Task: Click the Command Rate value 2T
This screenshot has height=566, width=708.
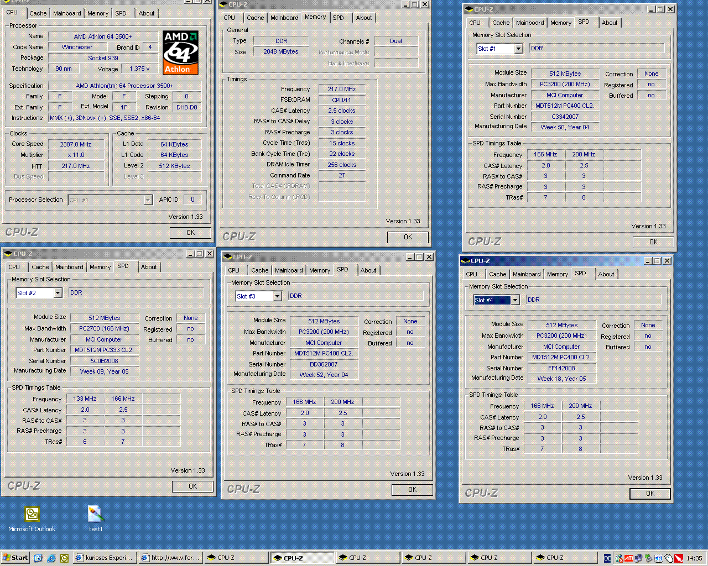Action: tap(342, 175)
